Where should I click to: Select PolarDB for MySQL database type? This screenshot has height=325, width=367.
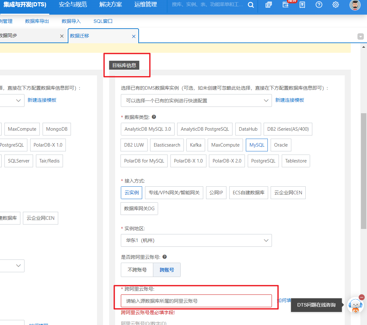(144, 161)
